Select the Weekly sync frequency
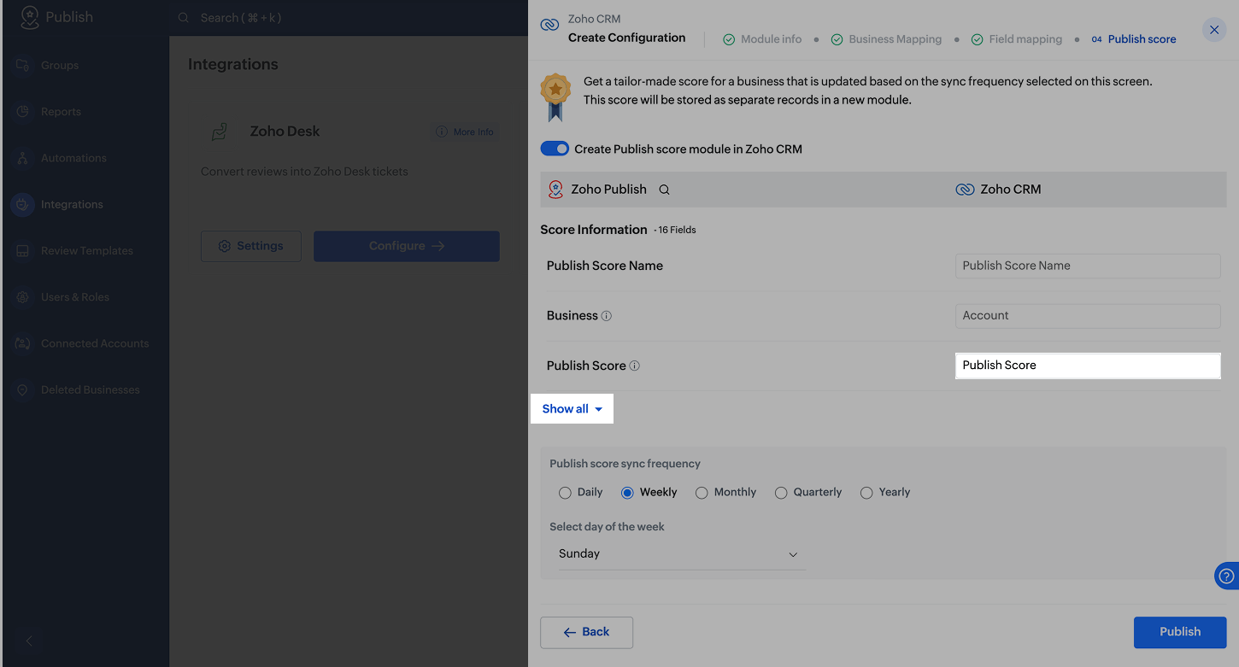1239x667 pixels. pos(627,493)
